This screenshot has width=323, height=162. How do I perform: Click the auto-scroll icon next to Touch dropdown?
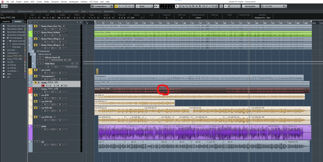click(x=155, y=6)
